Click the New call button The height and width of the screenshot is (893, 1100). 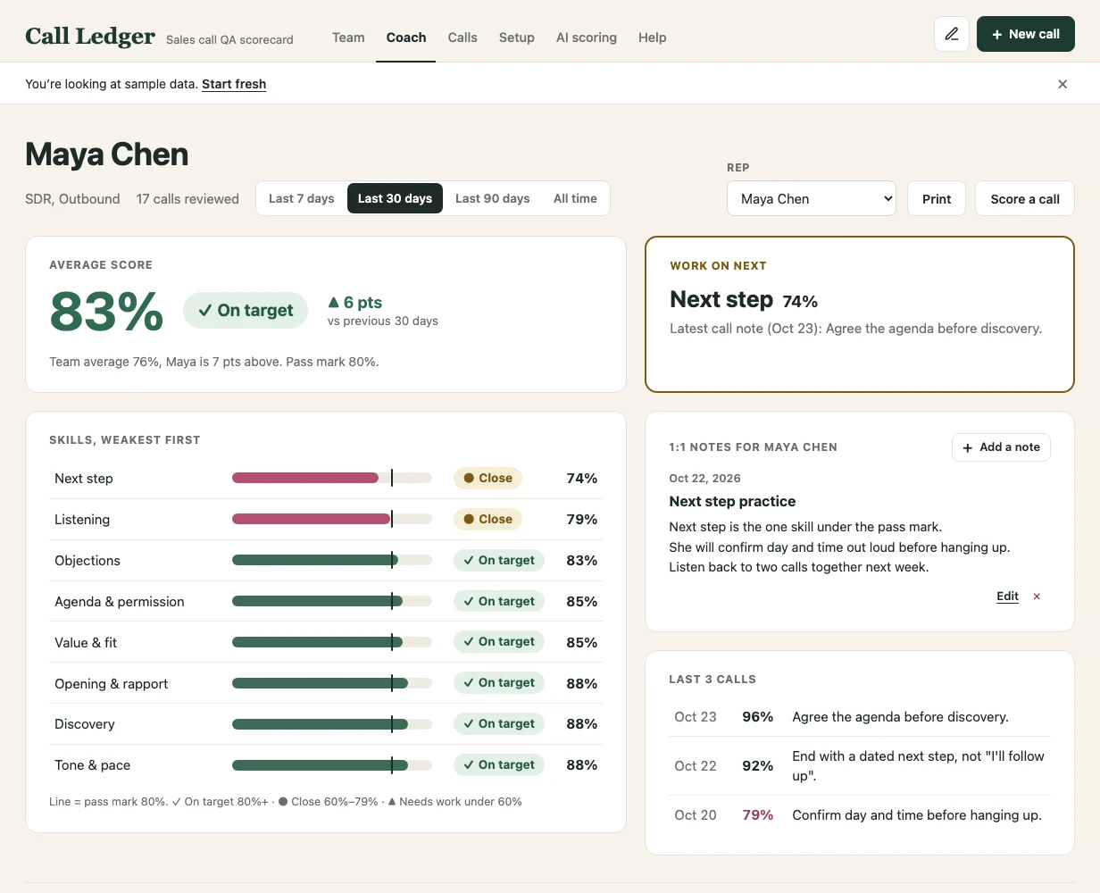tap(1026, 34)
